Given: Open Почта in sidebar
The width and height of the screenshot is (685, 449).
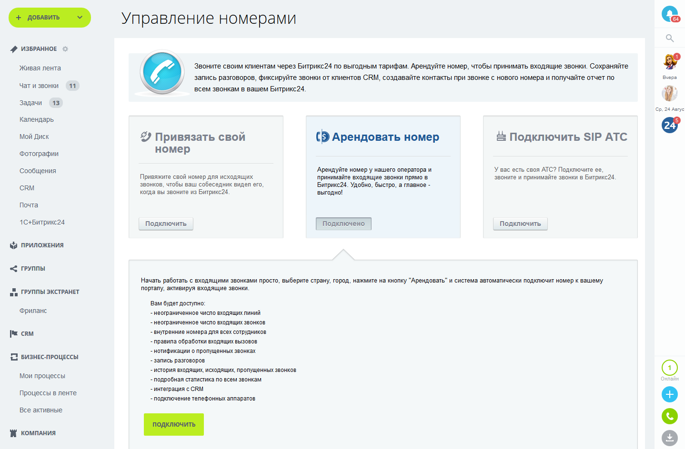Looking at the screenshot, I should pos(29,205).
